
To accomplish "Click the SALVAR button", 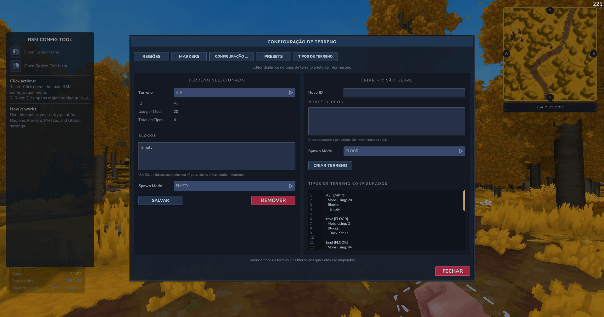I will pos(160,200).
